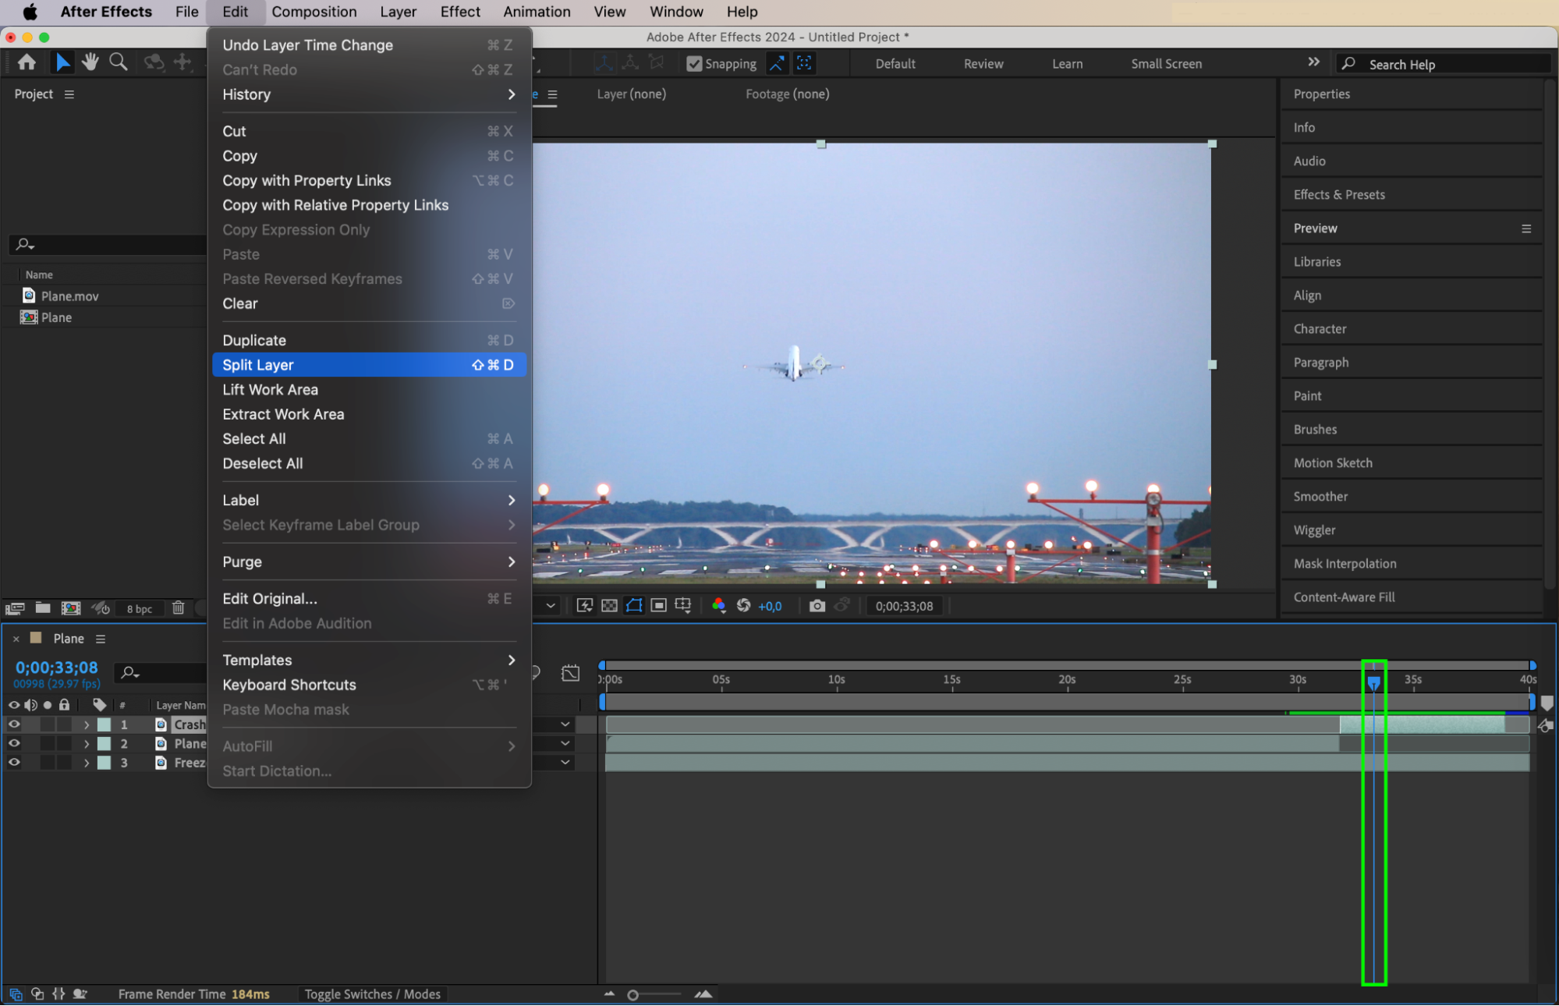Image resolution: width=1559 pixels, height=1006 pixels.
Task: Take snapshot with the camera icon
Action: point(817,606)
